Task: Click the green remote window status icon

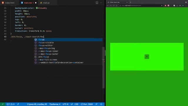Action: coord(3,104)
